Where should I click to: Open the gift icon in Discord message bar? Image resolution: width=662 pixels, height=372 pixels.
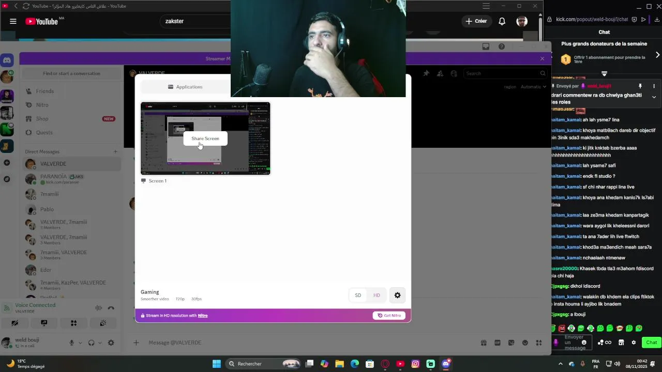tap(484, 343)
